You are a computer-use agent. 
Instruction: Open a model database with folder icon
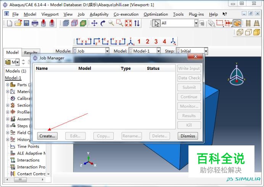point(18,23)
